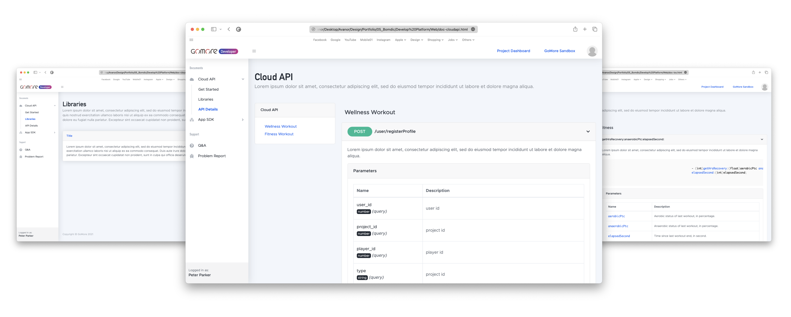Select API Details in sidebar
791x317 pixels.
pyautogui.click(x=208, y=109)
